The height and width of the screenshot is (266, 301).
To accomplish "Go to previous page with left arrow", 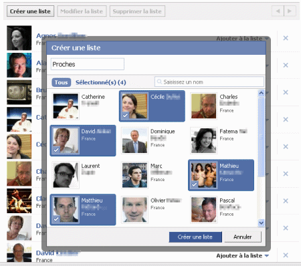I will 278,11.
